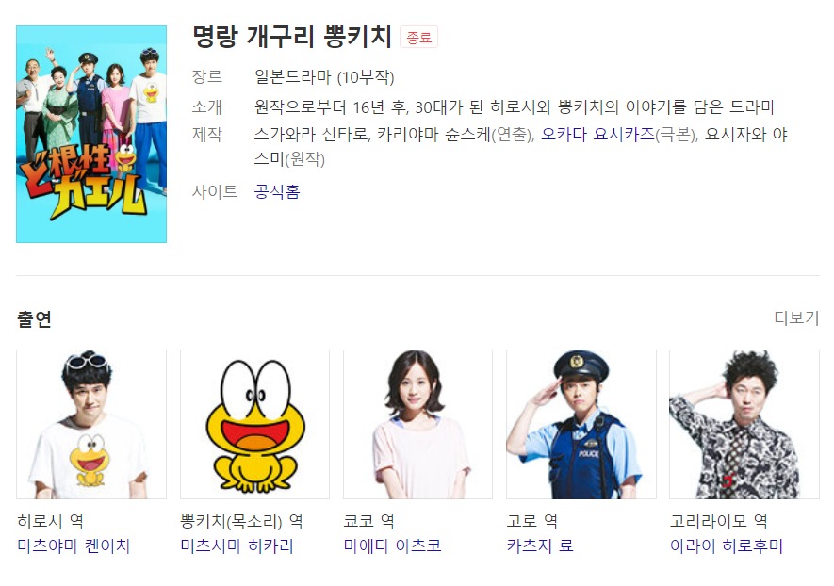This screenshot has height=586, width=834.
Task: Click the police officer 고로 photo
Action: point(581,424)
